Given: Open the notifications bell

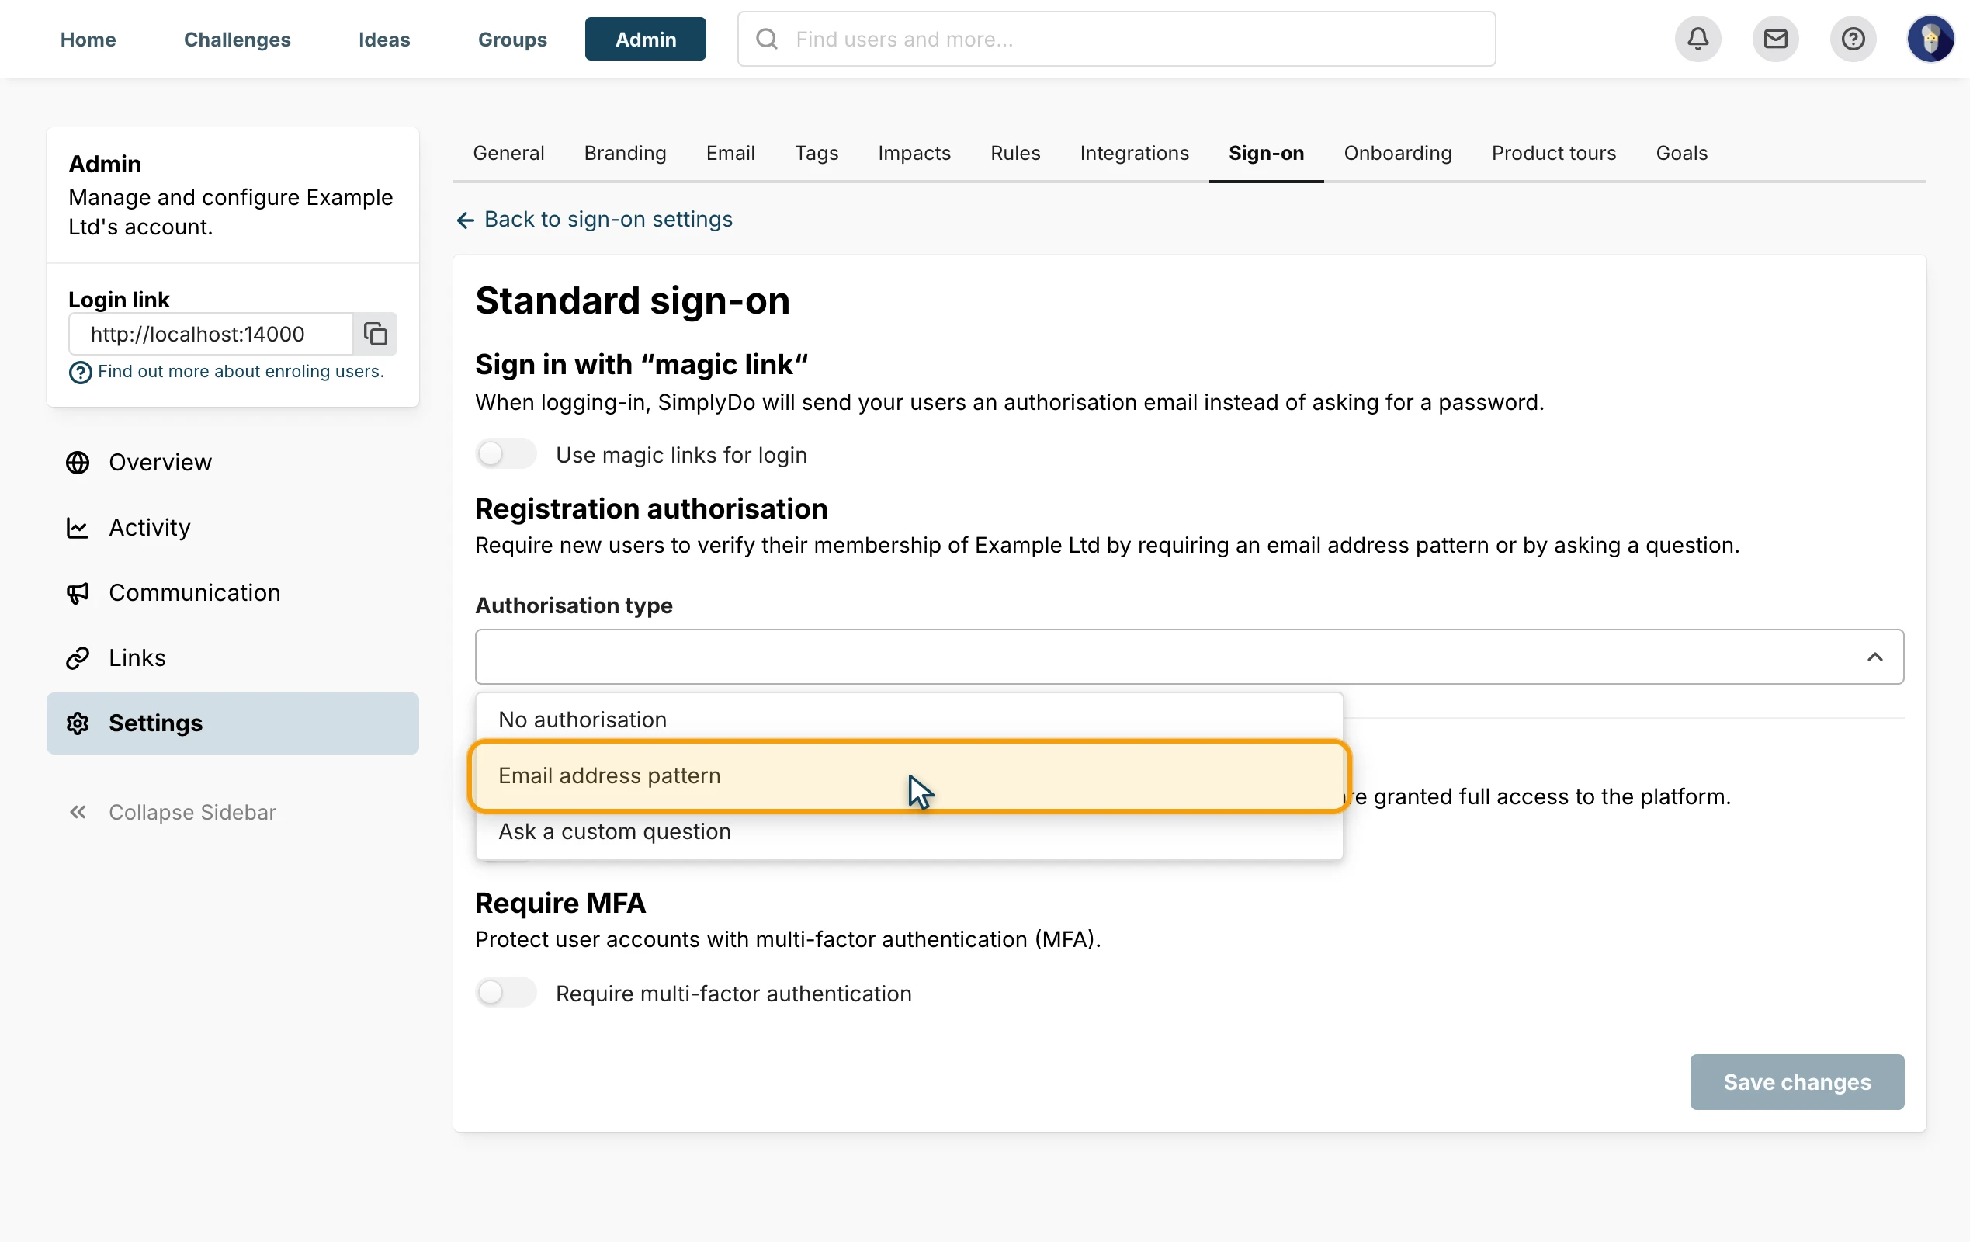Looking at the screenshot, I should (x=1697, y=39).
